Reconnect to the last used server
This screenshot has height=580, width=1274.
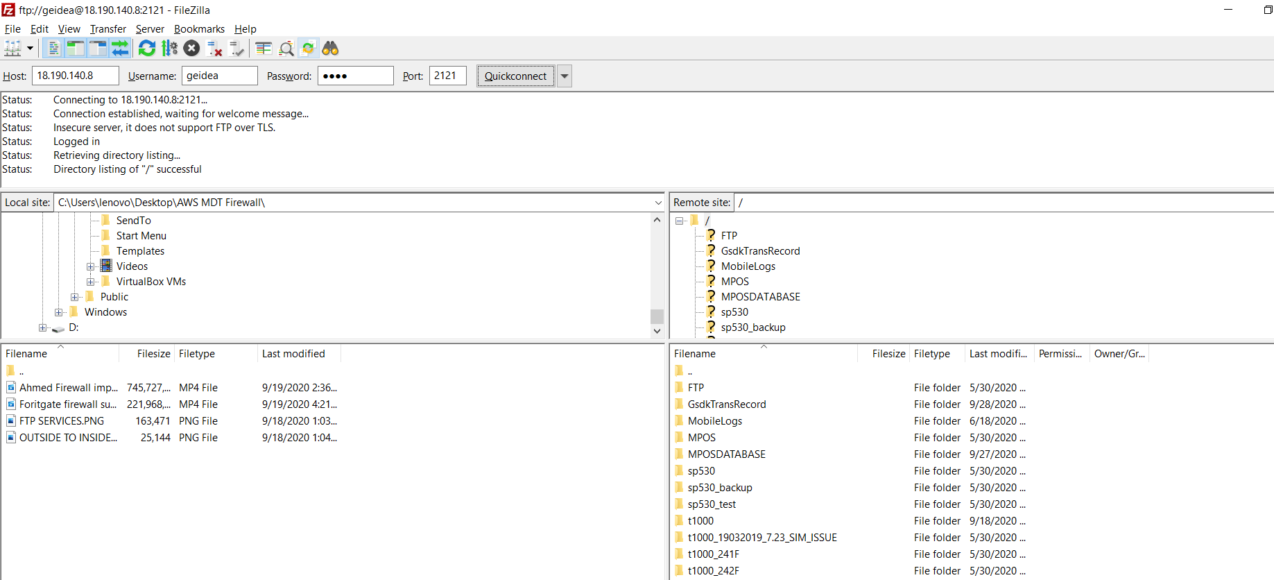pos(236,49)
